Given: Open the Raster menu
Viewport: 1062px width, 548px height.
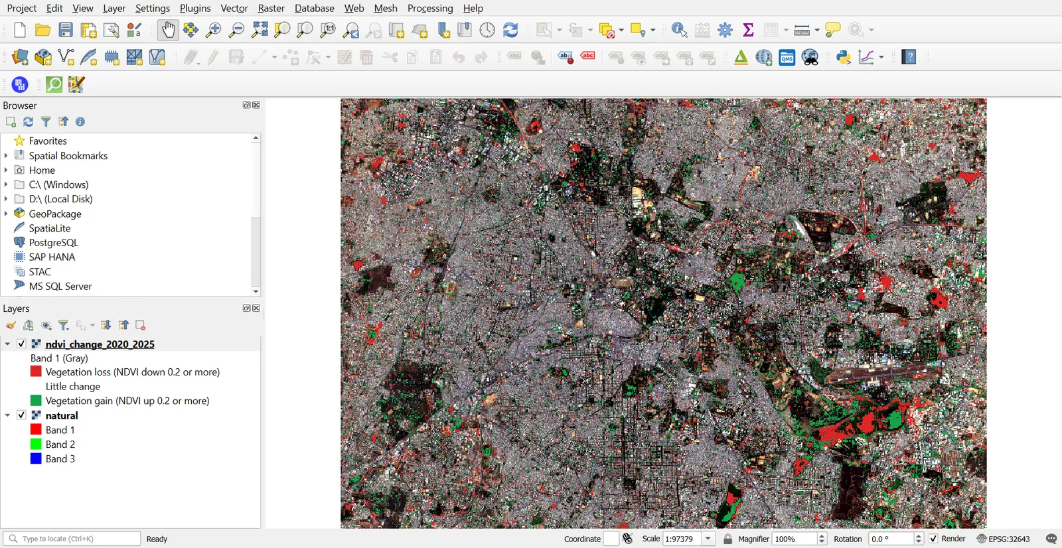Looking at the screenshot, I should point(271,9).
